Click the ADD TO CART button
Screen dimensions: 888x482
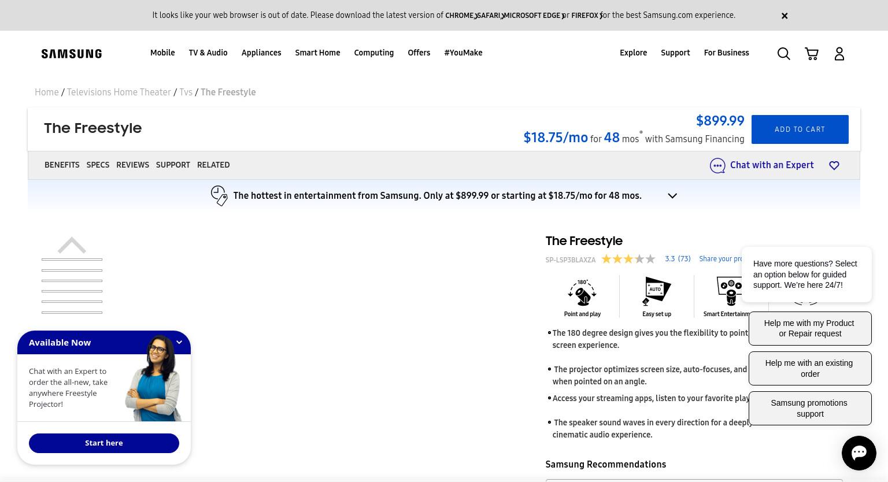(x=800, y=129)
